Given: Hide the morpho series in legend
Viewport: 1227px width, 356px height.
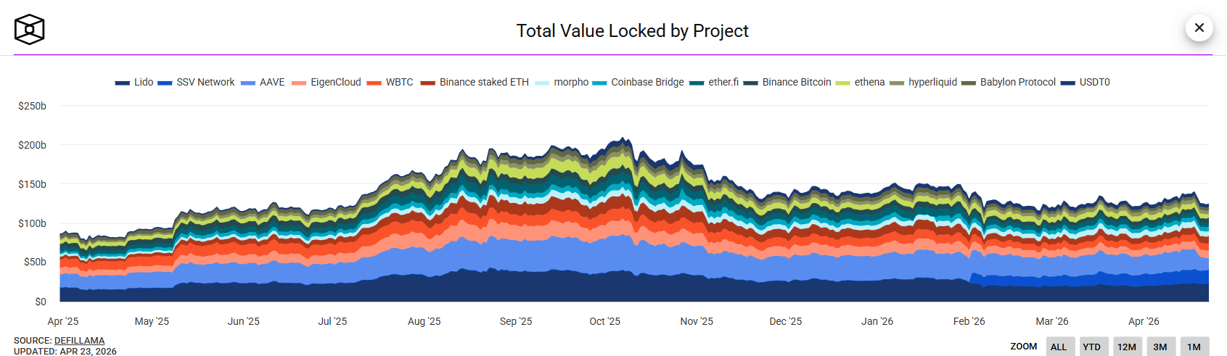Looking at the screenshot, I should coord(562,82).
